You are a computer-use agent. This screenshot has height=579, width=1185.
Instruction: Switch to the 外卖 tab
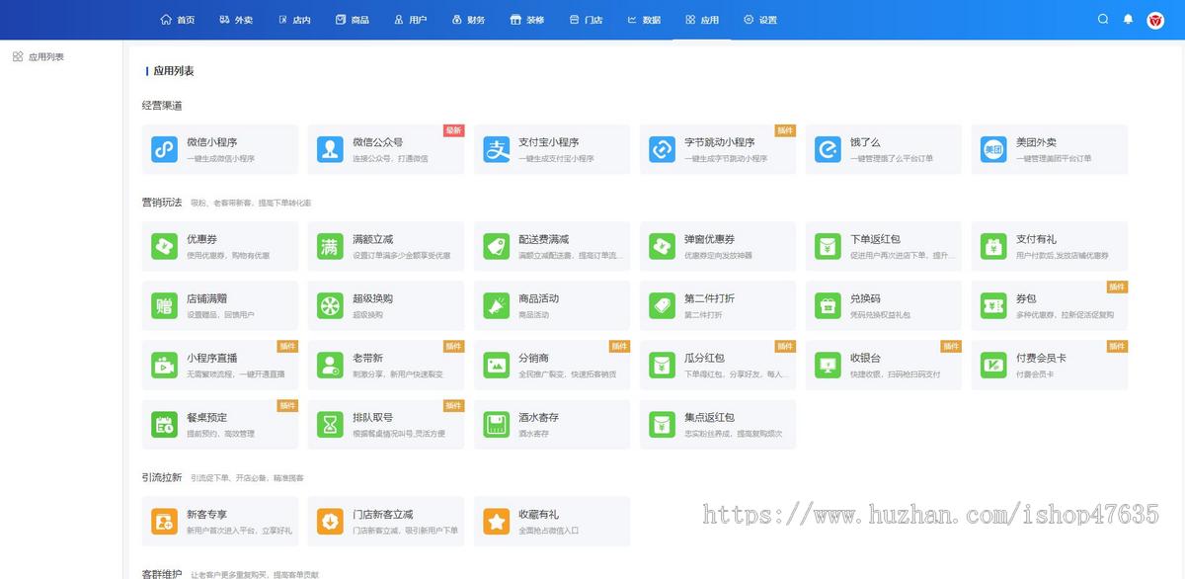pyautogui.click(x=236, y=20)
